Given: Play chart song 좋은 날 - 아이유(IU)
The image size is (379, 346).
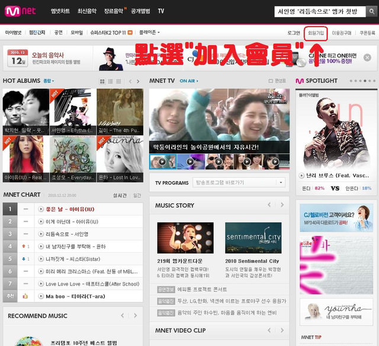Looking at the screenshot, I should [41, 209].
